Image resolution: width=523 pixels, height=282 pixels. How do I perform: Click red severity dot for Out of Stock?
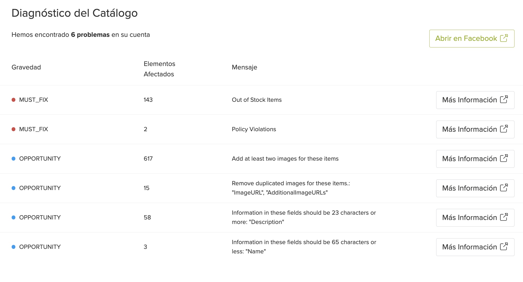pos(13,100)
